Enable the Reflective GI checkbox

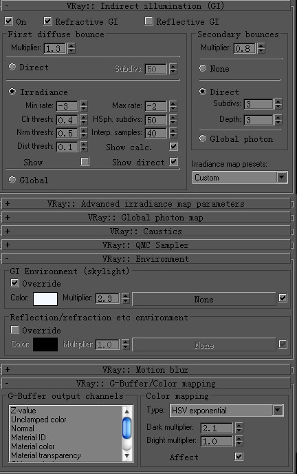click(x=148, y=21)
